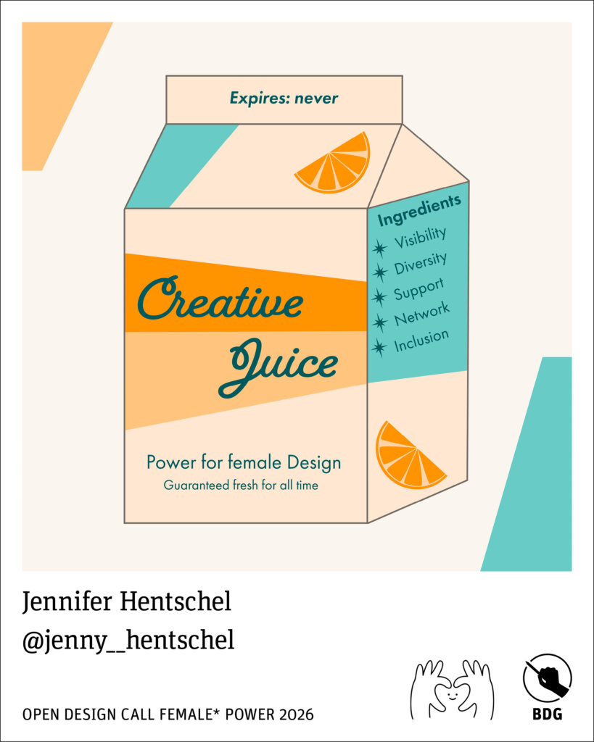Click 'Guaranteed fresh for all time' text

241,485
